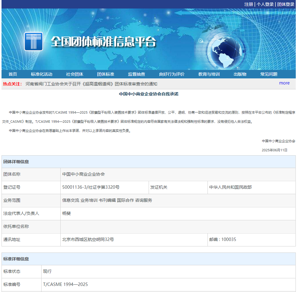Go to 常见问题 FAQ menu

(x=269, y=74)
